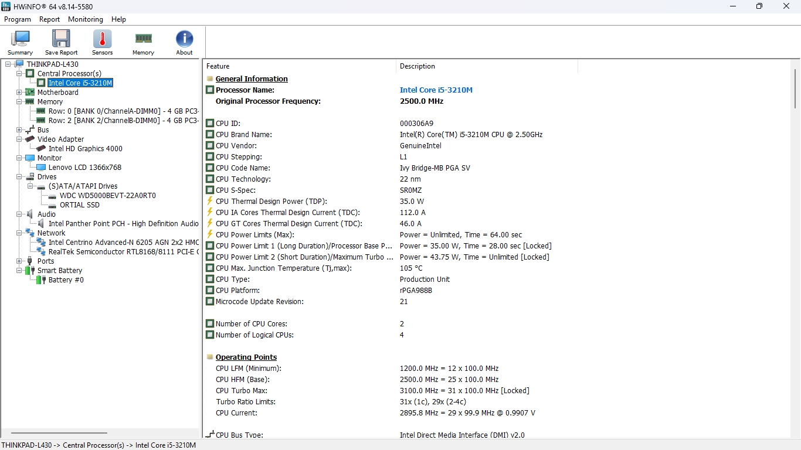Click the Feature column header
Viewport: 801px width, 450px height.
click(299, 66)
